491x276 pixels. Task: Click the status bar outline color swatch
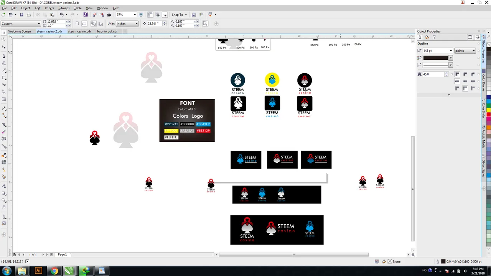tap(443, 261)
